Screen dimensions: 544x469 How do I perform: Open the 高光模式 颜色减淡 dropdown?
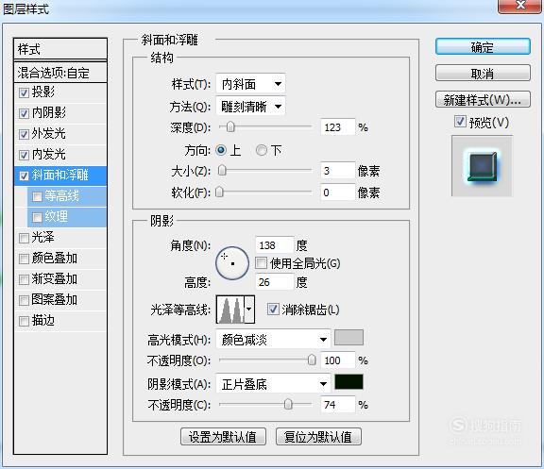273,340
